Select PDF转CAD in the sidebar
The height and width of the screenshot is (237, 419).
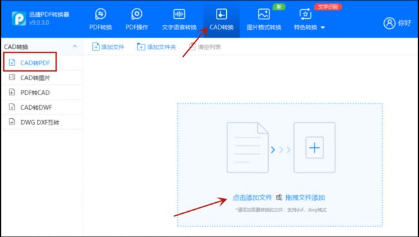[x=42, y=92]
